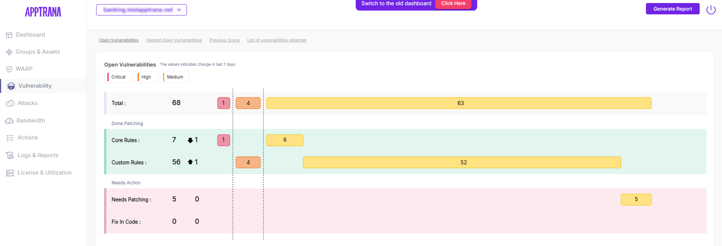
Task: Click the Attacks alert icon
Action: pos(10,103)
